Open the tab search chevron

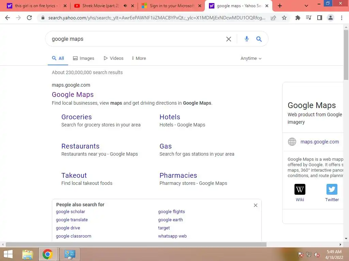306,6
